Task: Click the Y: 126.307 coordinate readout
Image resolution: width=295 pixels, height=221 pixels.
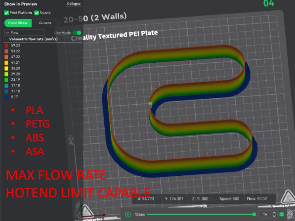Action: pos(174,199)
